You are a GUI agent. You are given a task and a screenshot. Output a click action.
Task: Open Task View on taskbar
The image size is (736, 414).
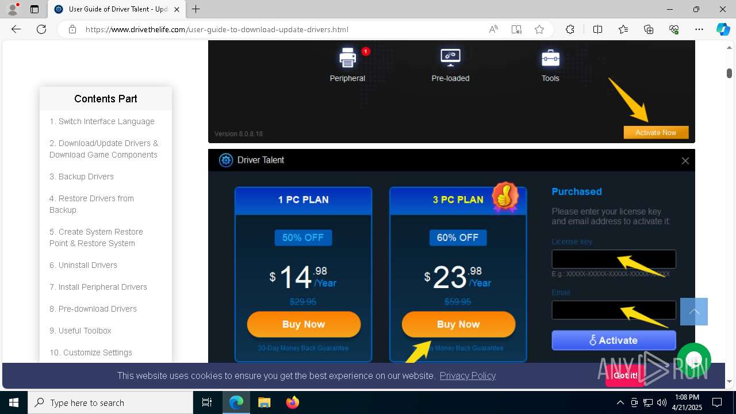tap(208, 402)
